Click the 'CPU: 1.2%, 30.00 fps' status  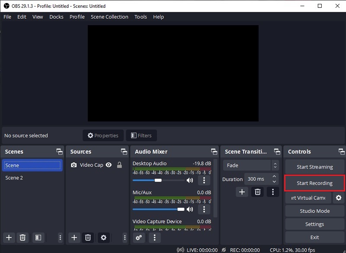click(292, 250)
